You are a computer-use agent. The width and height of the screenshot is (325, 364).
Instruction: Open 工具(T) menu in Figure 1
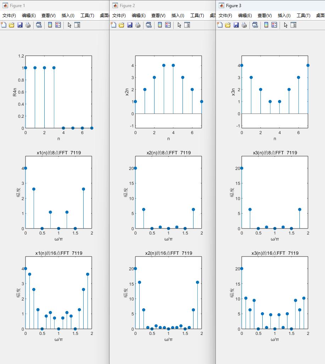(87, 16)
